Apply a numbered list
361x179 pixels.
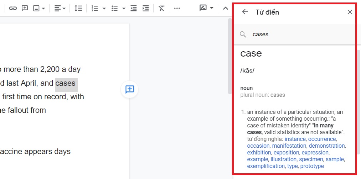95,8
